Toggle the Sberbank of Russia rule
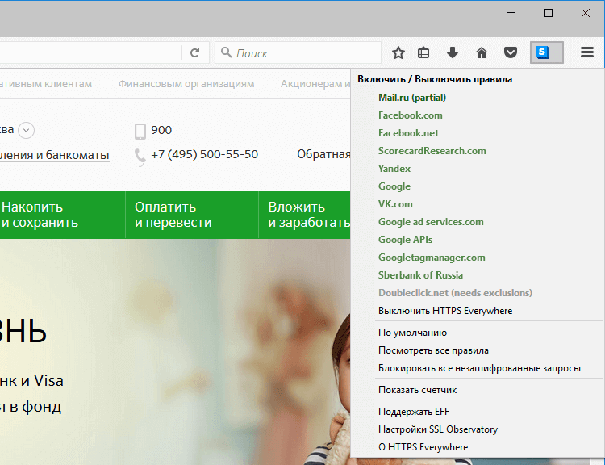Viewport: 605px width, 465px height. [420, 275]
